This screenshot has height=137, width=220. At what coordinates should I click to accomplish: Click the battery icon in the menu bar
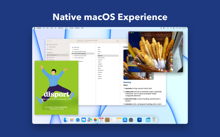click(x=164, y=28)
